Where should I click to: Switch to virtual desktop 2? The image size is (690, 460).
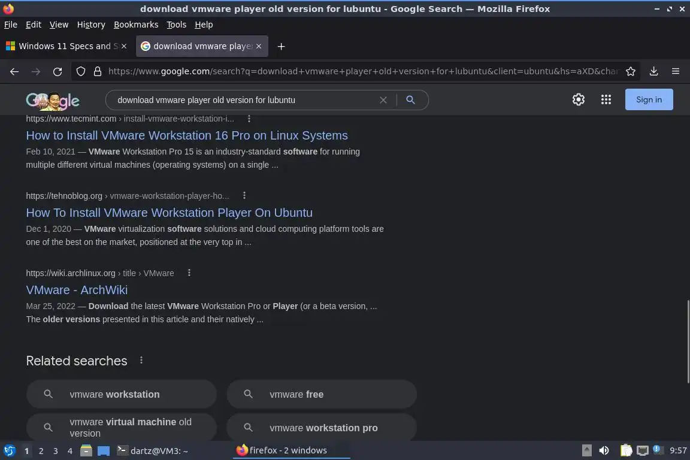(41, 451)
